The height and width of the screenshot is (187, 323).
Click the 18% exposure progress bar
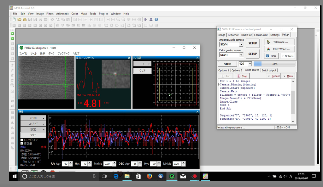pos(274,64)
